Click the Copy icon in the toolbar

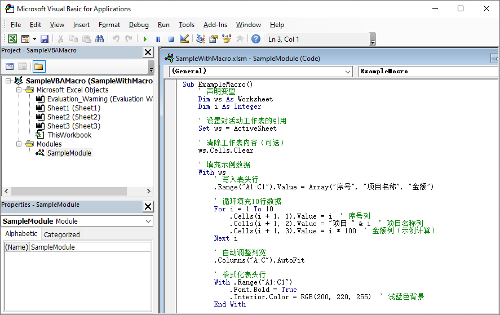tap(73, 39)
